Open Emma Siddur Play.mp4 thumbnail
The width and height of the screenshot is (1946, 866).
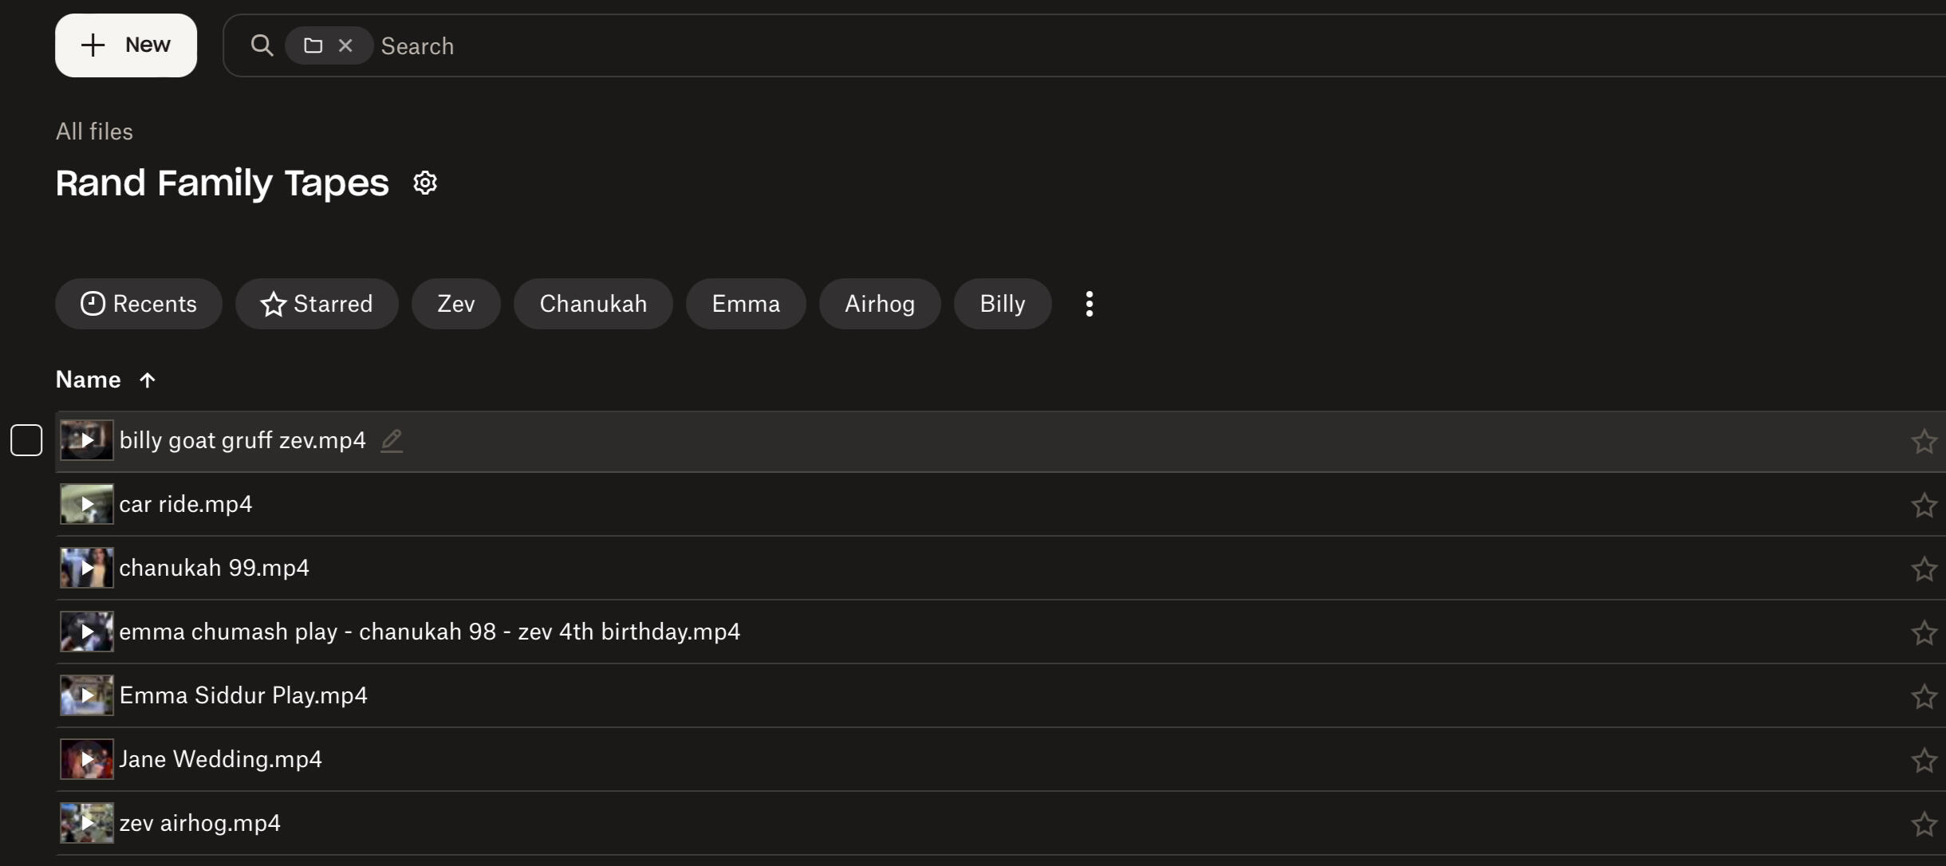tap(87, 695)
